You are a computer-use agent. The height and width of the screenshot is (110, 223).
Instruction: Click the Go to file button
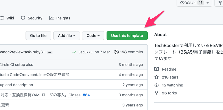(x=38, y=36)
